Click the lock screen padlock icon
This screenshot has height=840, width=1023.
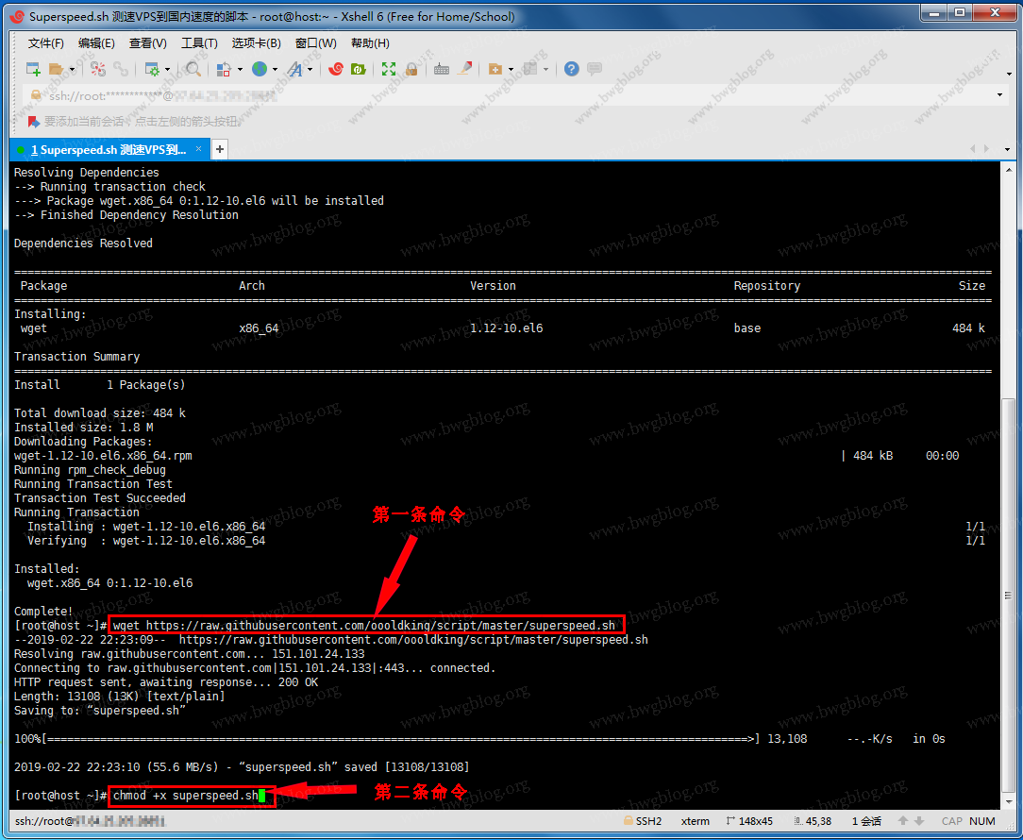(x=411, y=69)
